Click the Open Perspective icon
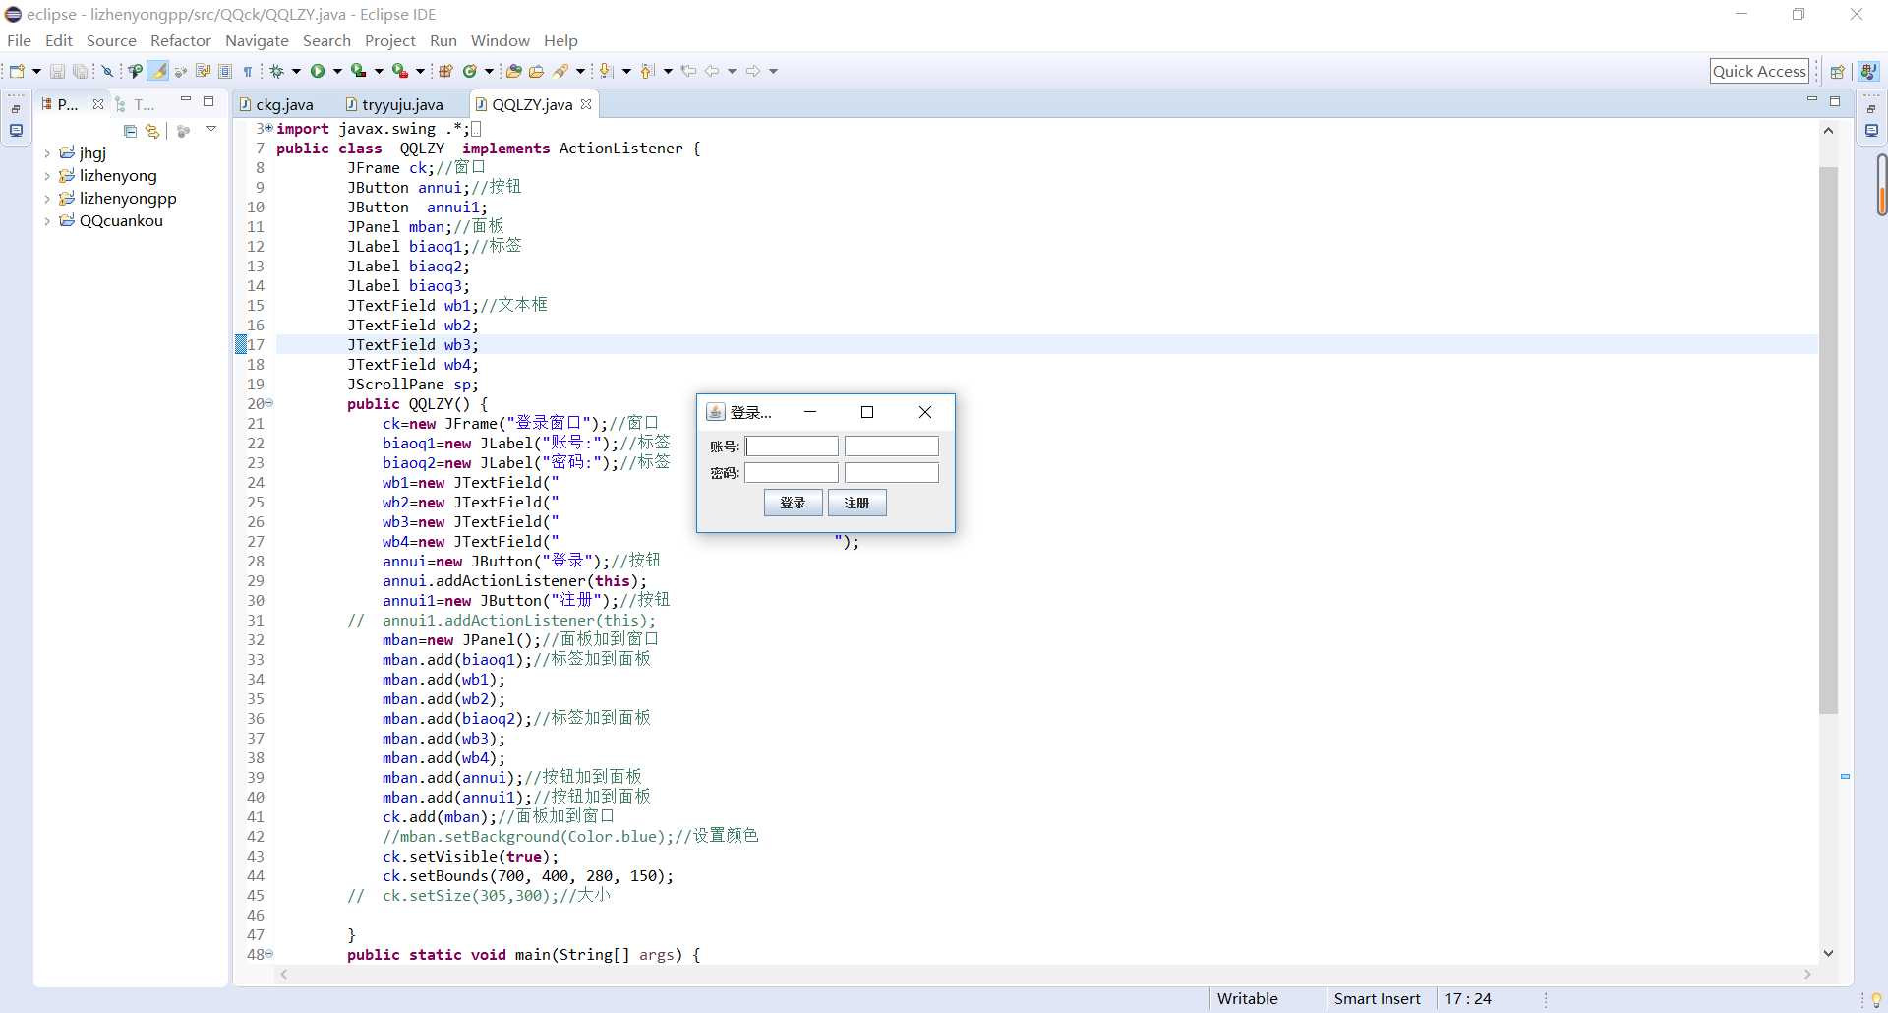Screen dimensions: 1888x1013 pyautogui.click(x=1837, y=71)
